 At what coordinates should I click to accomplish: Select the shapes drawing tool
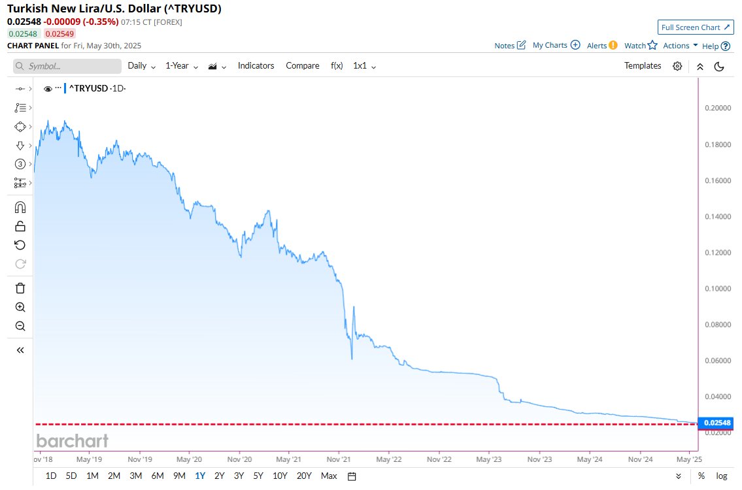[20, 127]
